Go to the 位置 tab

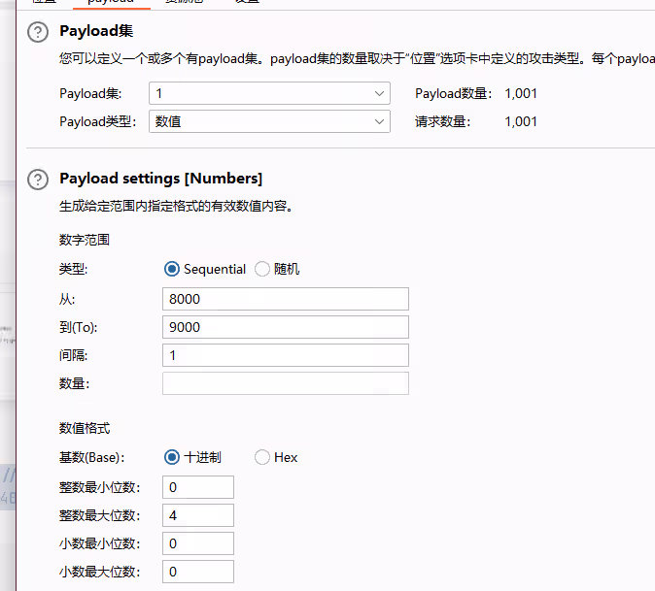[x=44, y=3]
